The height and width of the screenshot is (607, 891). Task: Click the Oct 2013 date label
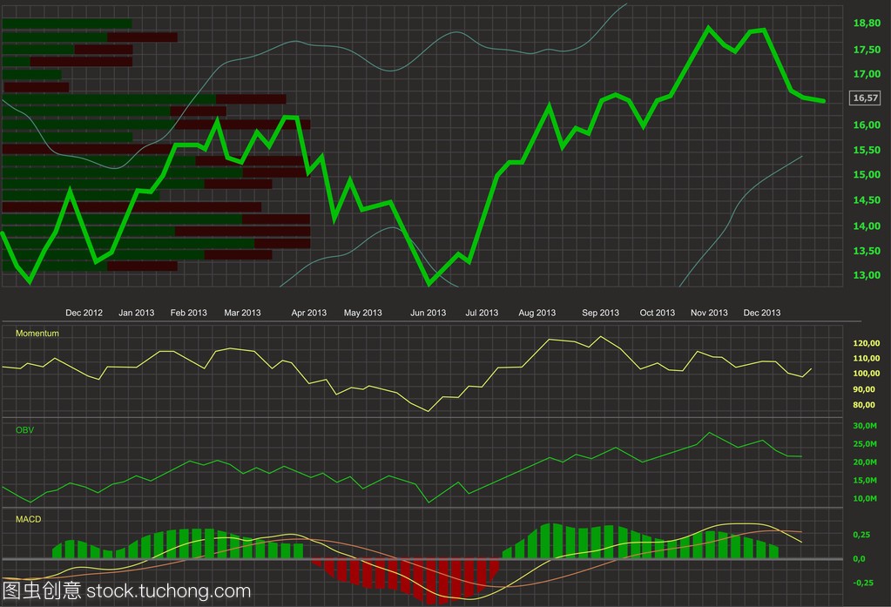click(x=658, y=313)
